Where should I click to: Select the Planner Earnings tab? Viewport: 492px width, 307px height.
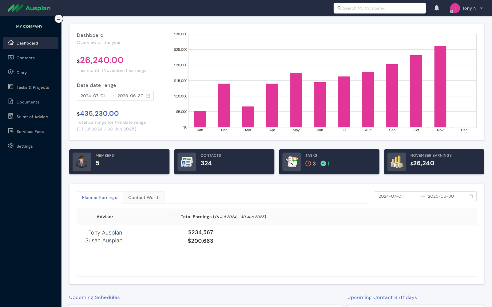(99, 197)
